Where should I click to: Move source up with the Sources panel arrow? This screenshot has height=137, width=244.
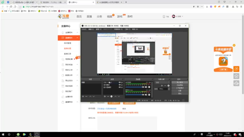[x=116, y=97]
